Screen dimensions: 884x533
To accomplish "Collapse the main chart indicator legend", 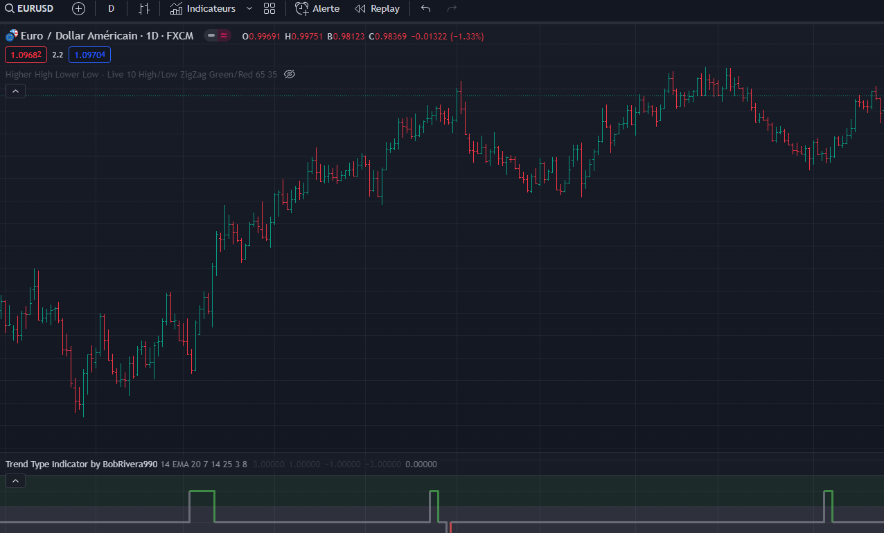I will (x=15, y=91).
